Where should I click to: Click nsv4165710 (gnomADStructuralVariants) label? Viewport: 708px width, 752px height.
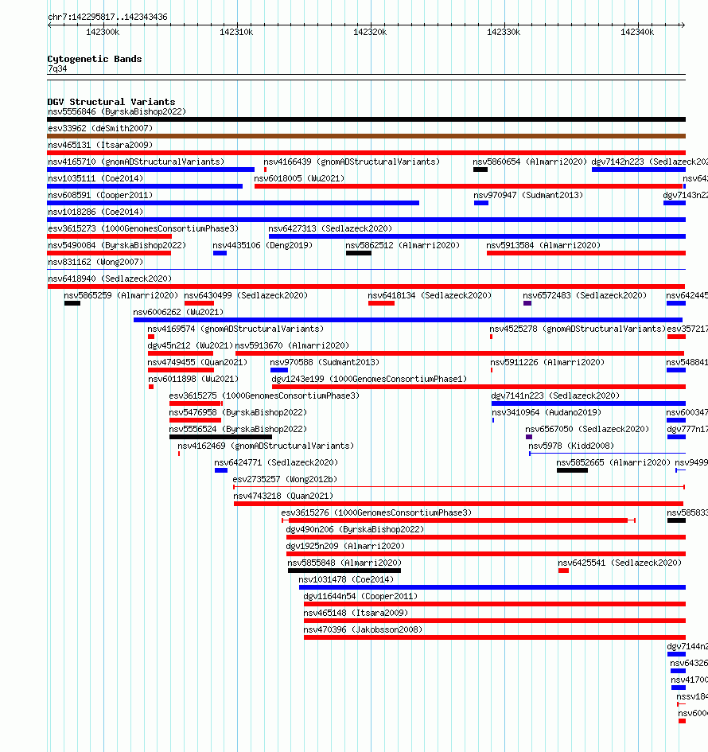(x=136, y=162)
